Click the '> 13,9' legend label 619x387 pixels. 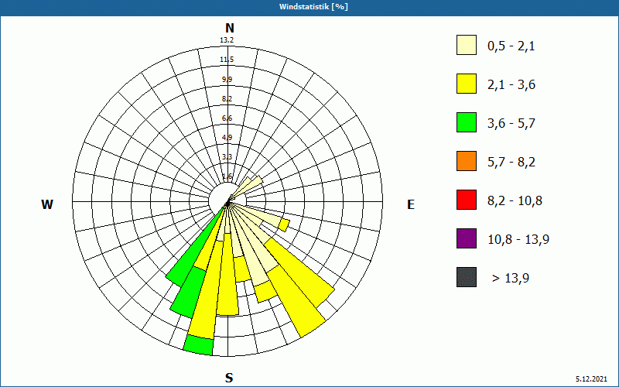pyautogui.click(x=511, y=279)
